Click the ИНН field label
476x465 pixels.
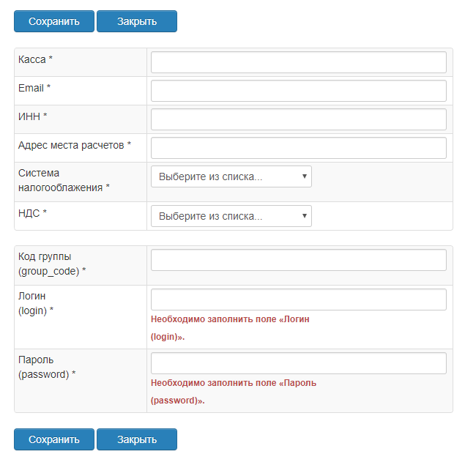pos(32,116)
